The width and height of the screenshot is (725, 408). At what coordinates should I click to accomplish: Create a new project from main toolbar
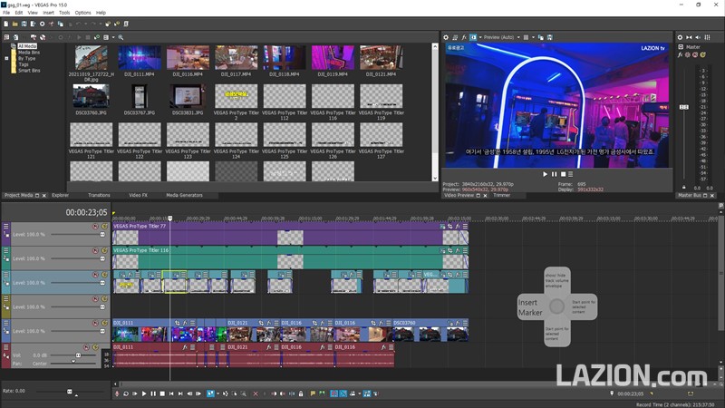click(x=6, y=24)
